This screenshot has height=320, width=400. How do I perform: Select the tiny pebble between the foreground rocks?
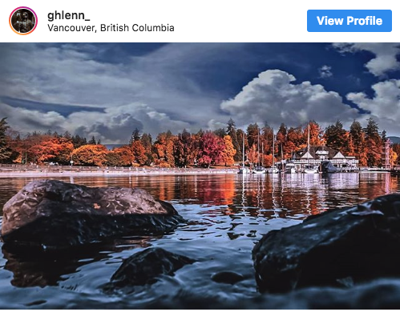pos(227,278)
